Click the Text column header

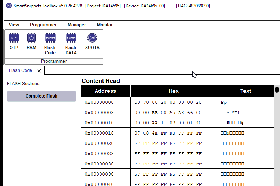[246, 91]
